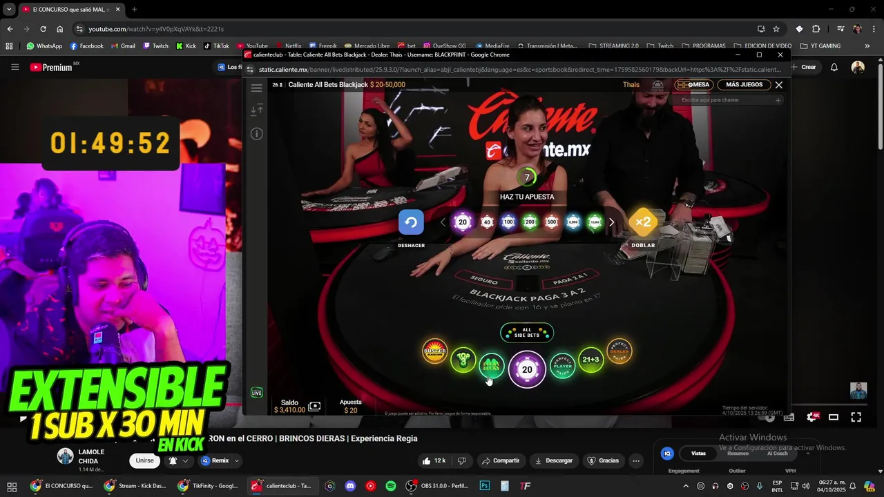Image resolution: width=884 pixels, height=497 pixels.
Task: Go to YouTube Premium home logo
Action: (x=55, y=67)
